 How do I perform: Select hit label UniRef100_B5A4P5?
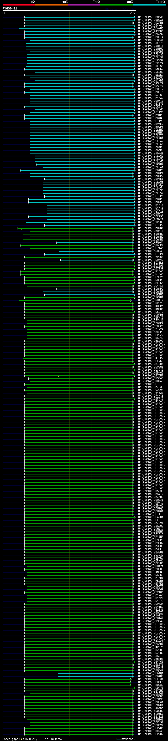(x=150, y=170)
